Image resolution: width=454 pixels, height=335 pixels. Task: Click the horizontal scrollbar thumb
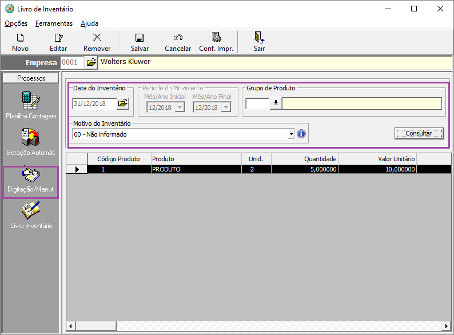click(96, 326)
